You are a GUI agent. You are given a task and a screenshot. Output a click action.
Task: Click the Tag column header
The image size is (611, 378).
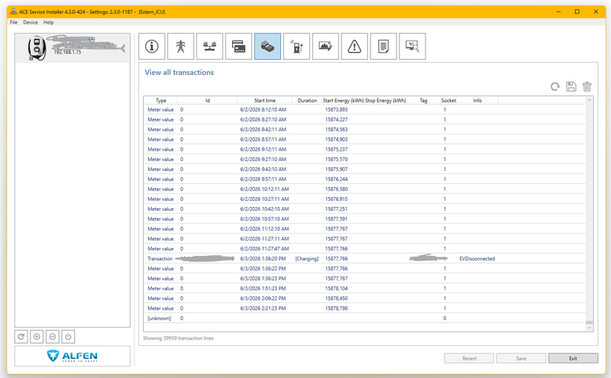click(x=423, y=101)
